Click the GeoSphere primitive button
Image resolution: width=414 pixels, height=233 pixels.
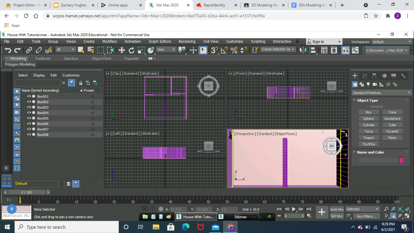392,119
